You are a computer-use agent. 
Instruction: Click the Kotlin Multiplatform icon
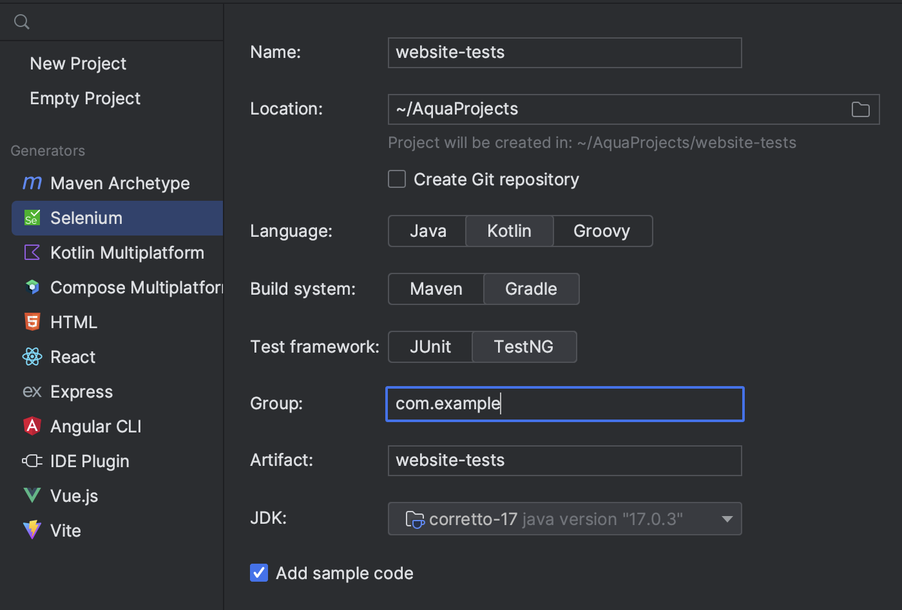tap(32, 253)
